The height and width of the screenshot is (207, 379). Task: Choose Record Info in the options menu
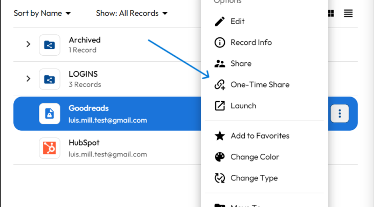coord(251,42)
